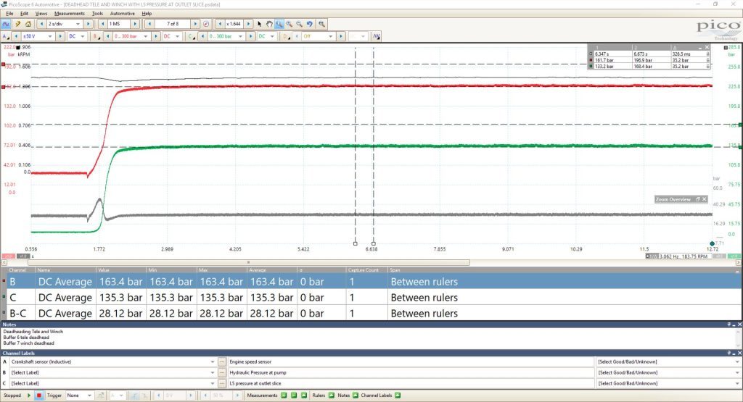Image resolution: width=743 pixels, height=402 pixels.
Task: Select the arrow pointer tool
Action: coord(259,24)
